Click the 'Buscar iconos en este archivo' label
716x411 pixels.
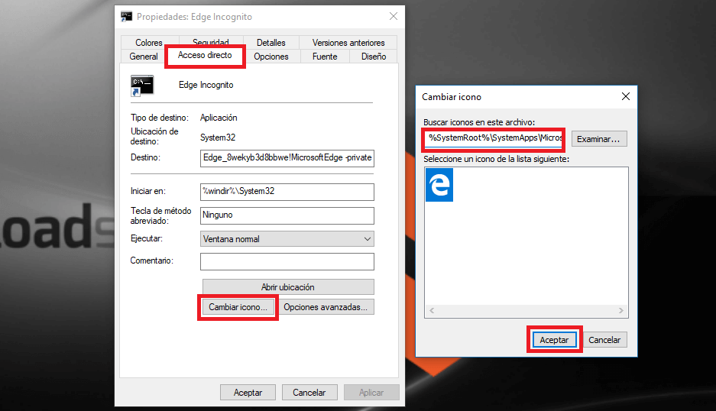(479, 122)
